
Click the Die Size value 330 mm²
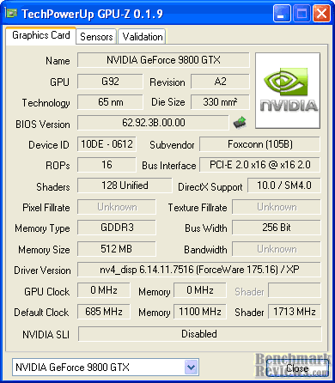220,102
